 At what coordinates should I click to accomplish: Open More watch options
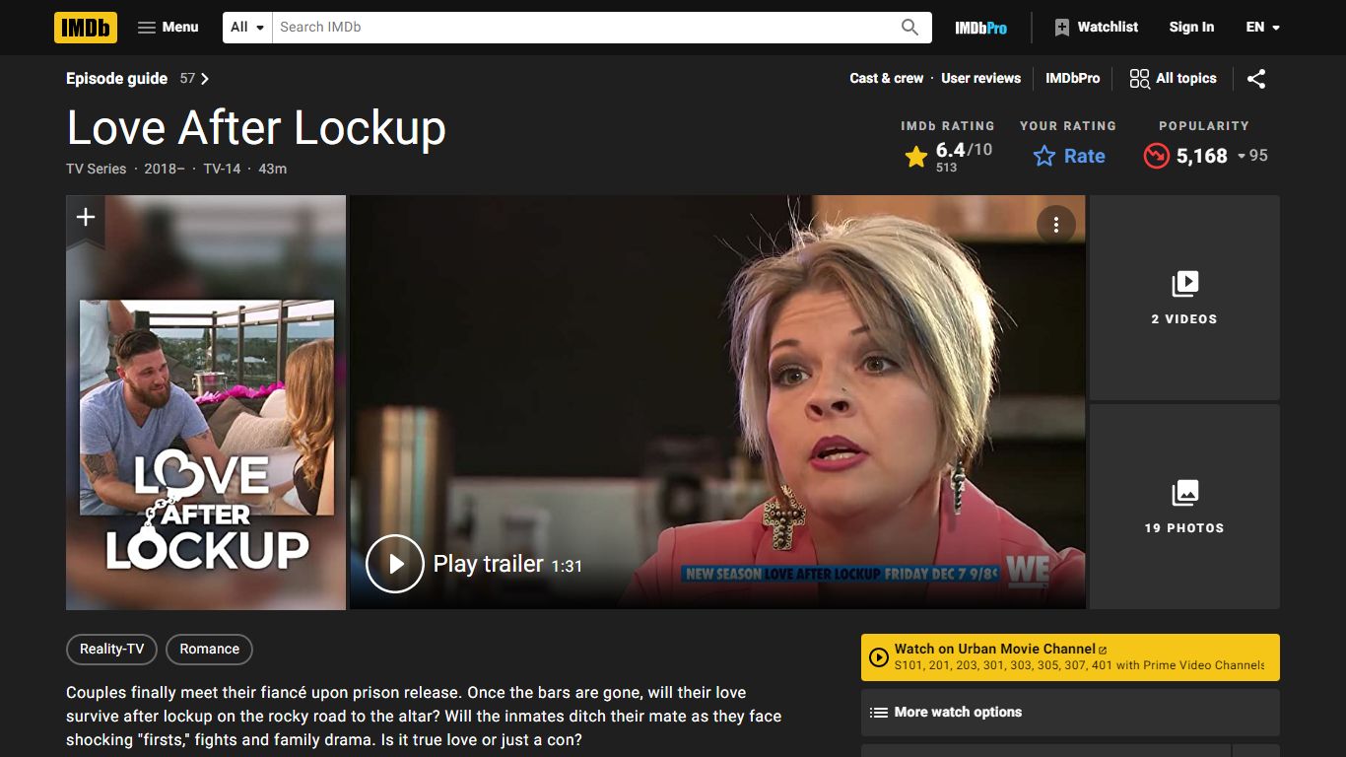click(1070, 713)
